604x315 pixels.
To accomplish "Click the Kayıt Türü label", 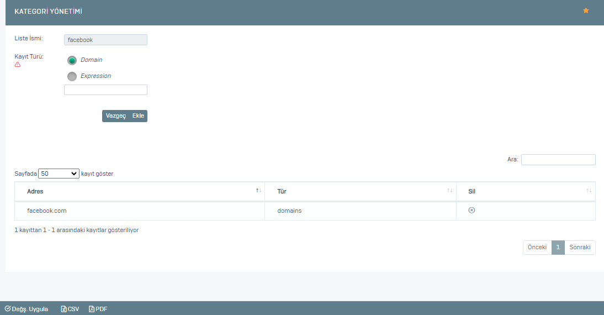I will [29, 56].
